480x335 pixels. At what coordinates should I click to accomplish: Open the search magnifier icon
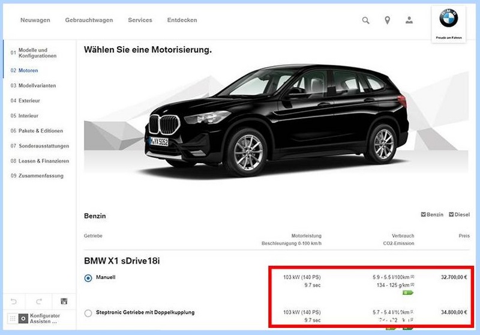[365, 20]
